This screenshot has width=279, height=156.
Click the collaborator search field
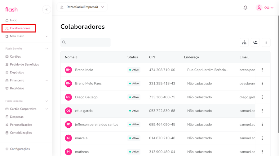click(86, 43)
